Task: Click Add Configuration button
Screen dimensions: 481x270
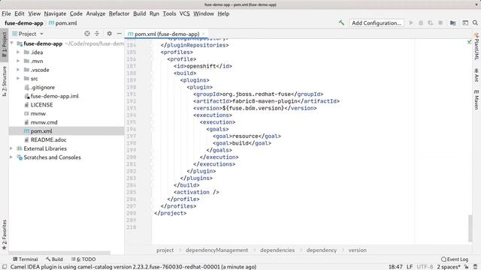Action: pyautogui.click(x=377, y=23)
